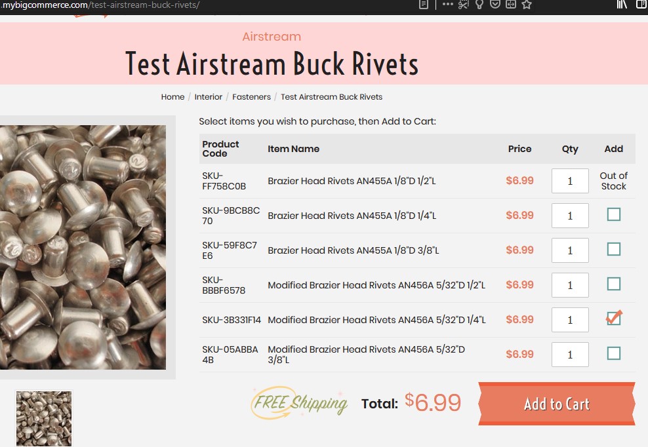Image resolution: width=648 pixels, height=447 pixels.
Task: Click 'Modified Brazier Head Rivets AN456A 5/32"D 1/4"L' name
Action: click(377, 320)
